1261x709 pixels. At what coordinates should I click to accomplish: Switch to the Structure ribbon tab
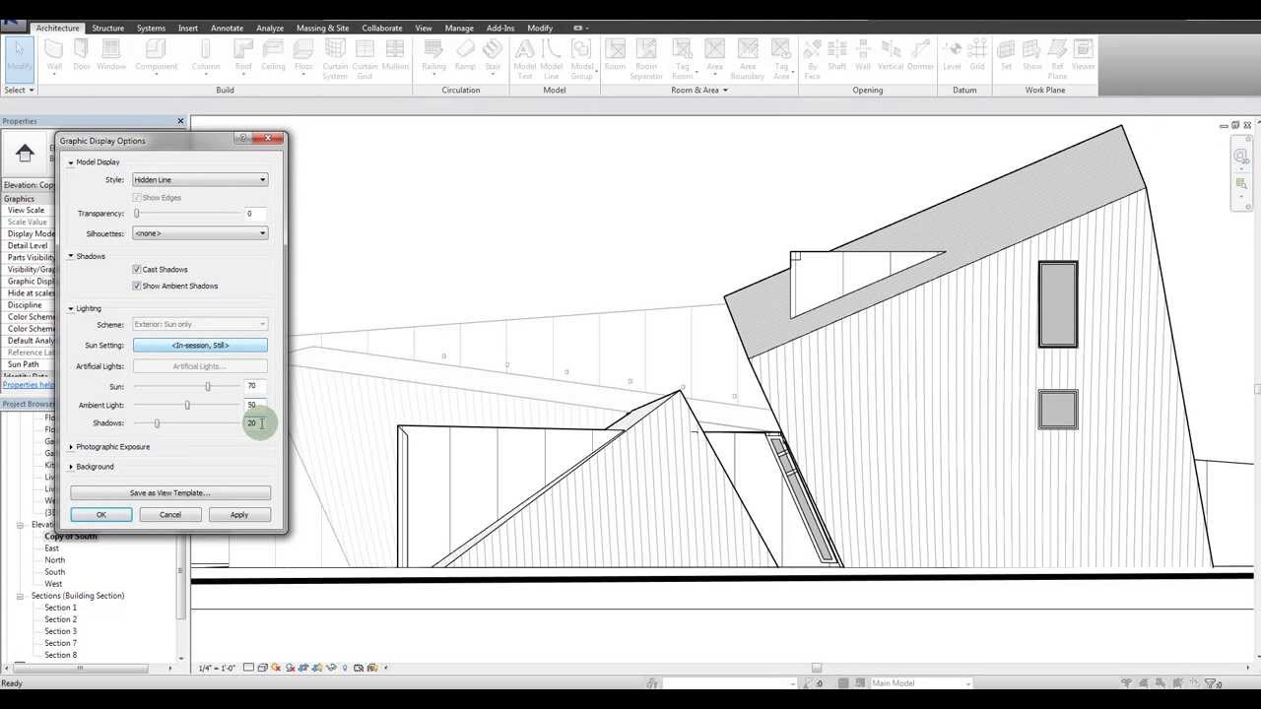click(x=107, y=28)
